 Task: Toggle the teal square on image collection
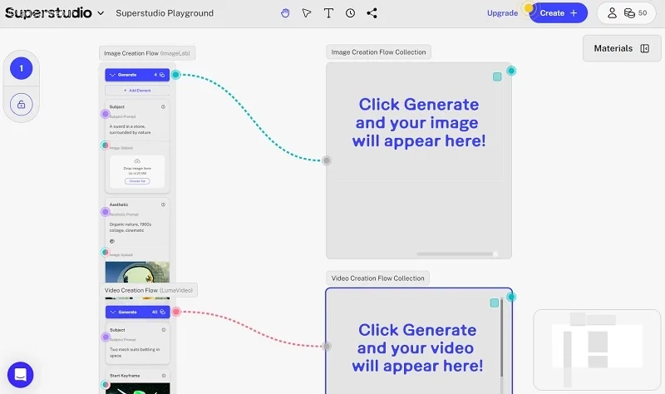(x=497, y=76)
